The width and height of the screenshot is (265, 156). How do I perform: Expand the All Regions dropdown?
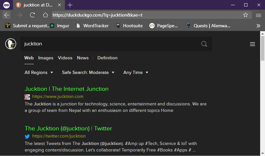pyautogui.click(x=39, y=72)
